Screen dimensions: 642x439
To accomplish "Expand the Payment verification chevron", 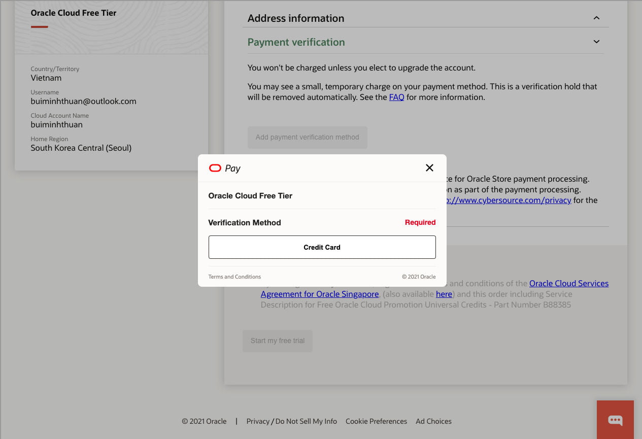I will 596,42.
